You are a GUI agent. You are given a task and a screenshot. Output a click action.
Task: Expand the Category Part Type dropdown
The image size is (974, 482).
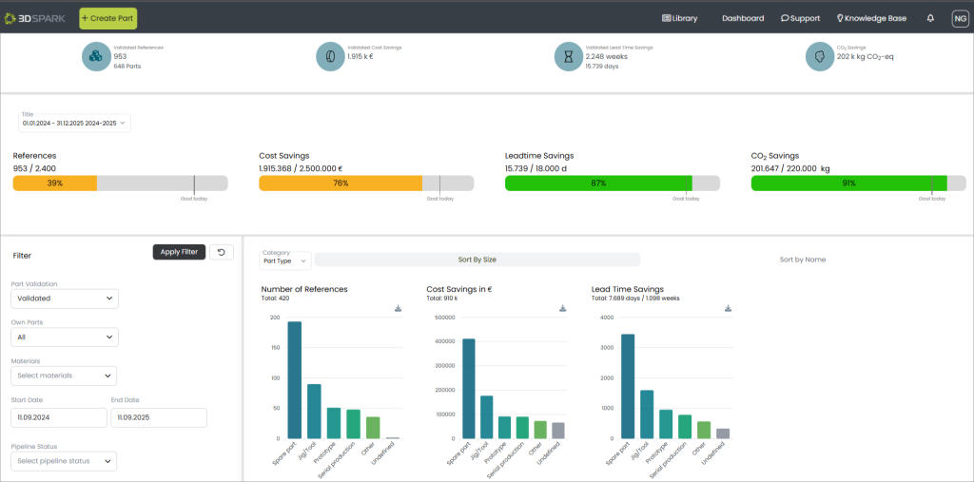coord(285,260)
